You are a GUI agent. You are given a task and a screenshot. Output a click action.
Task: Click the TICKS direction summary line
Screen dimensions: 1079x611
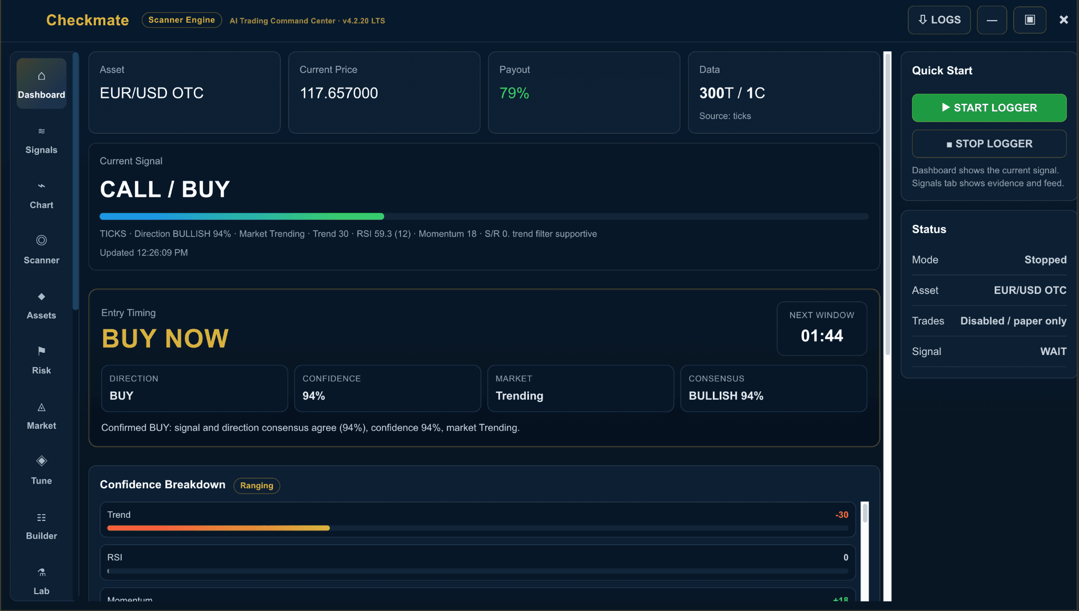click(x=348, y=234)
